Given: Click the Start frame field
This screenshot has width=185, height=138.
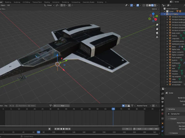Looking at the screenshot, I should pos(142,129).
